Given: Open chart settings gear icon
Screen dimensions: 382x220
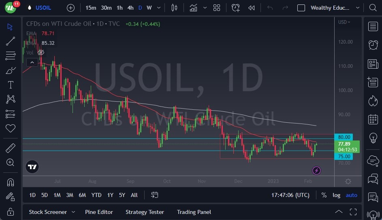Looking at the screenshot, I should point(348,181).
